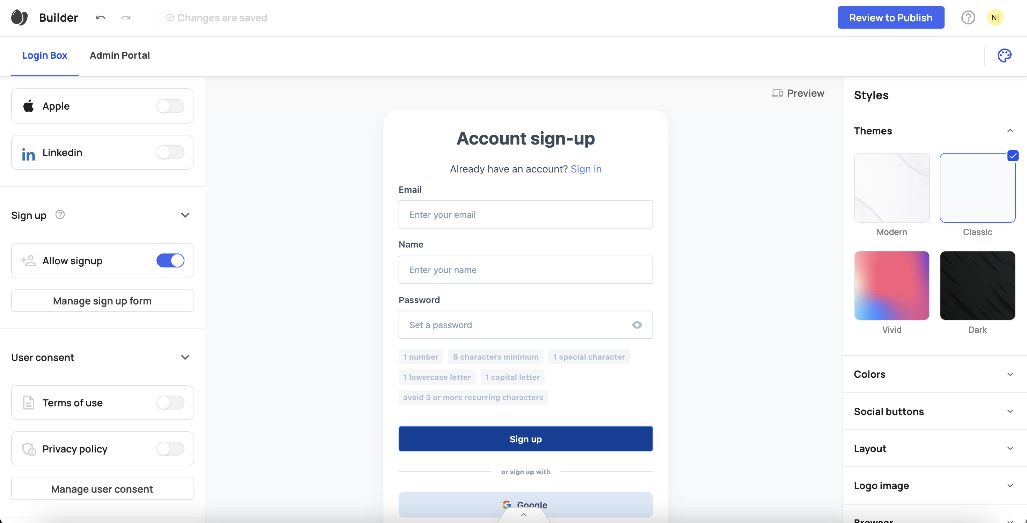1027x523 pixels.
Task: Collapse the Themes section
Action: pos(1010,131)
